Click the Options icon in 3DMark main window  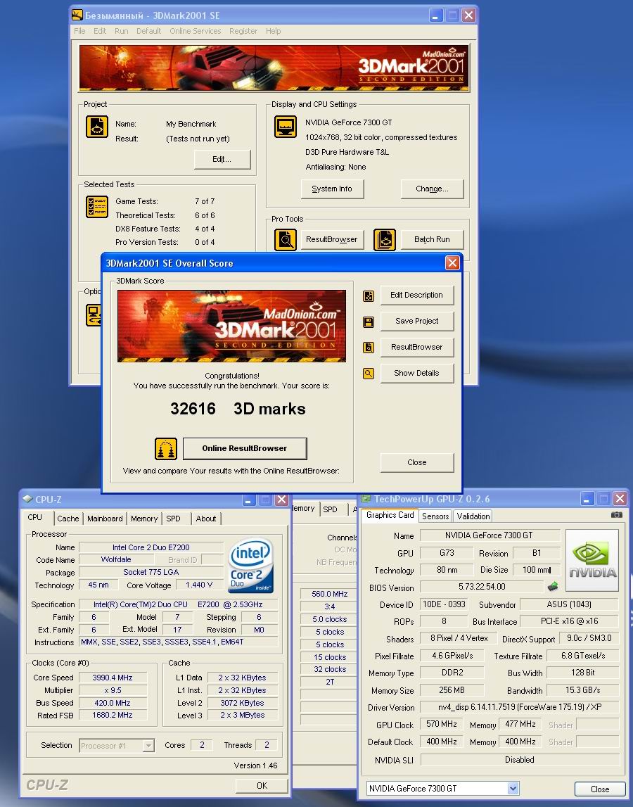click(93, 315)
